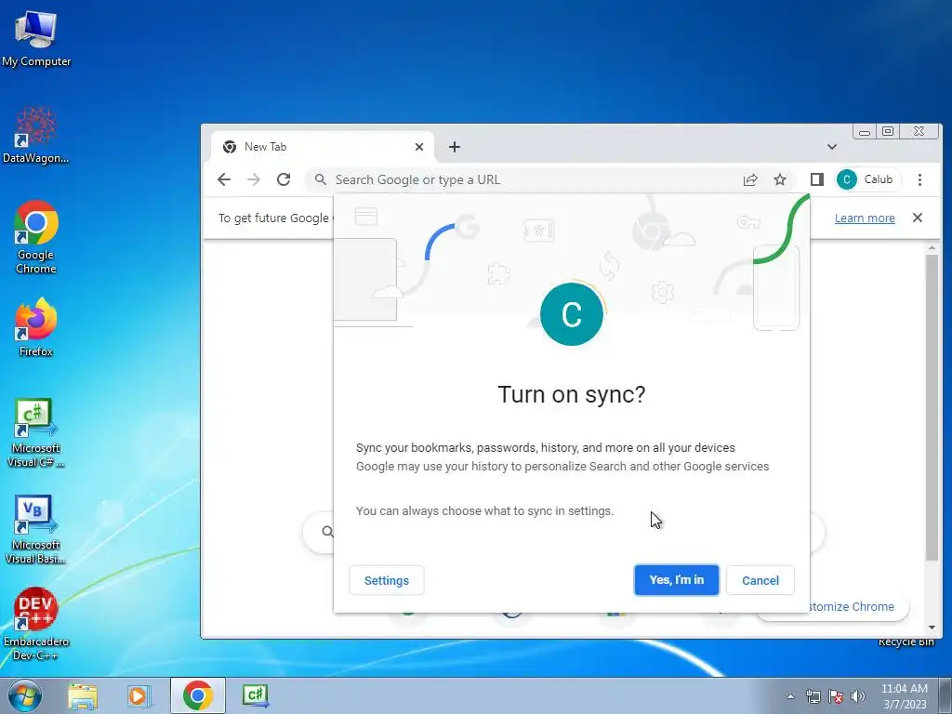This screenshot has height=714, width=952.
Task: Bookmark this tab with the star icon
Action: click(x=780, y=179)
